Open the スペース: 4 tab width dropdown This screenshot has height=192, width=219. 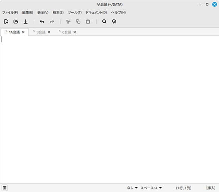coord(151,188)
